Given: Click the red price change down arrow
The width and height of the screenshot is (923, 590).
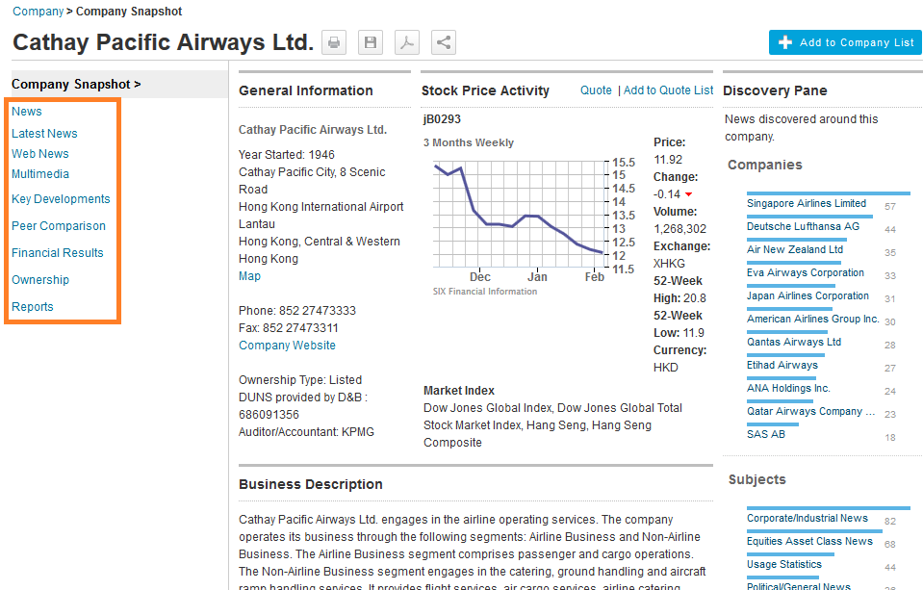Looking at the screenshot, I should pos(688,194).
